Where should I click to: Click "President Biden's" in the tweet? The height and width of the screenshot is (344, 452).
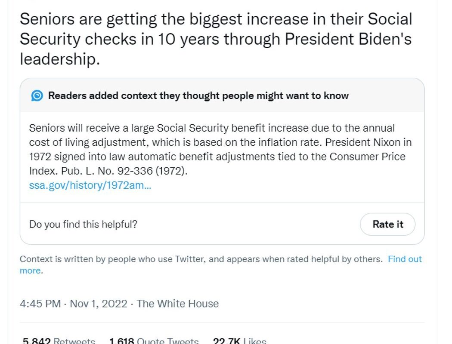348,39
